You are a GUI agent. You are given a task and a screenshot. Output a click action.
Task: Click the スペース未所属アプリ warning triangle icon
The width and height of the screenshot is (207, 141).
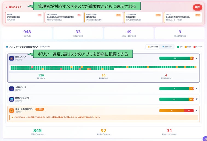click(x=11, y=110)
